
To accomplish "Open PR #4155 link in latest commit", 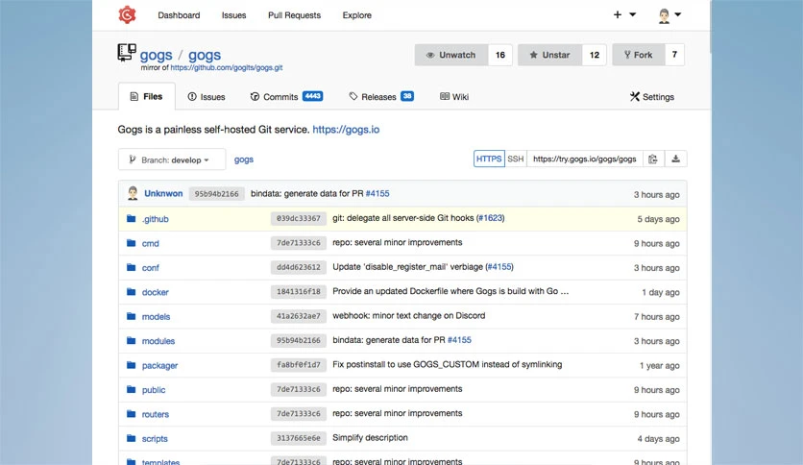I will tap(377, 193).
